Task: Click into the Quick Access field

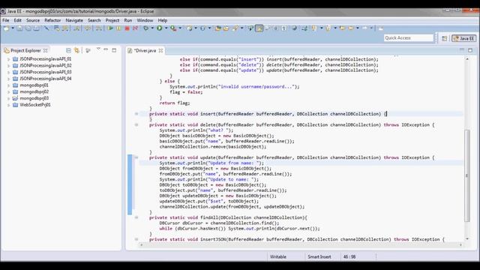Action: (x=408, y=38)
